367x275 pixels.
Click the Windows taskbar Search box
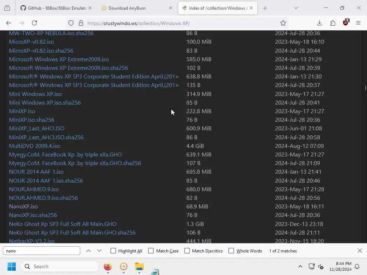(x=60, y=266)
